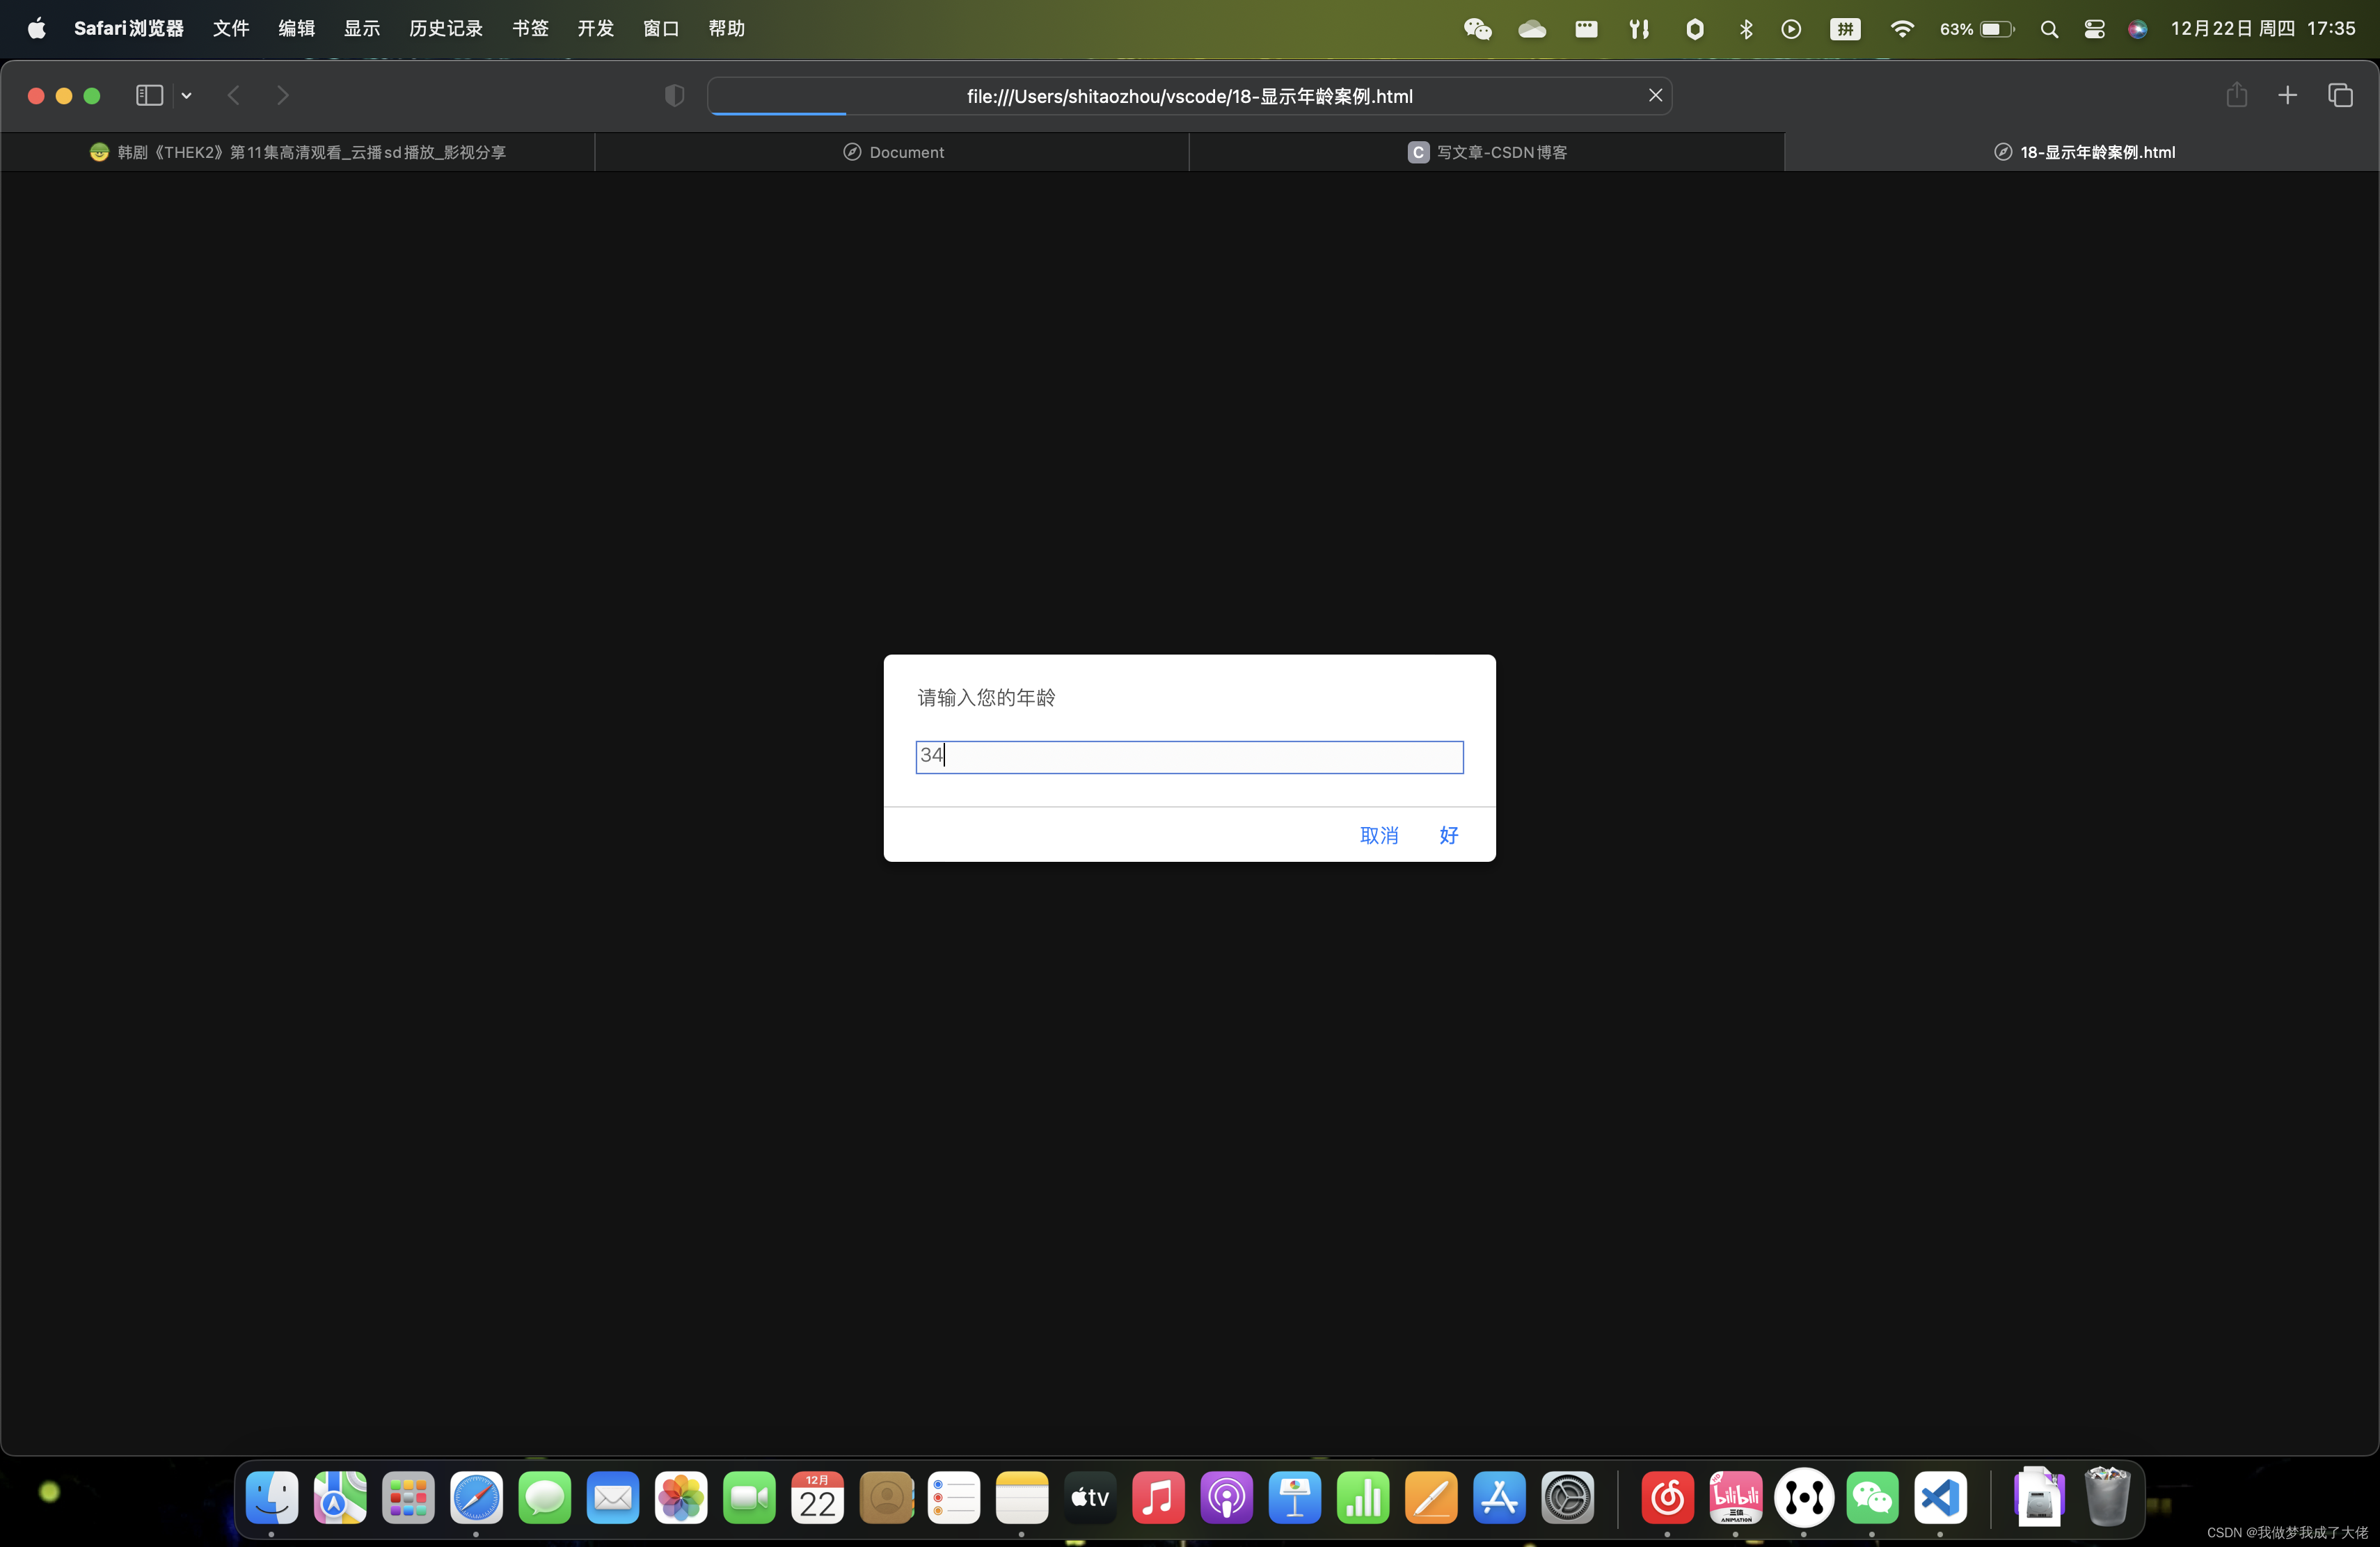
Task: Cancel the prompt with 取消
Action: (1379, 835)
